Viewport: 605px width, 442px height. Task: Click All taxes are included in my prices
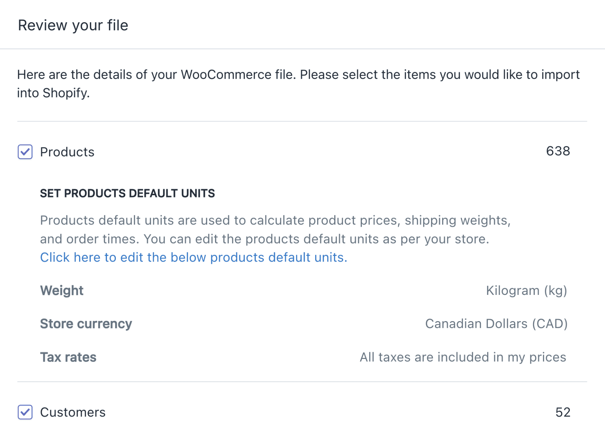463,357
